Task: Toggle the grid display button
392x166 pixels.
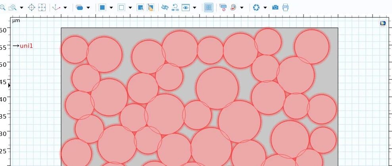Action: tap(209, 8)
